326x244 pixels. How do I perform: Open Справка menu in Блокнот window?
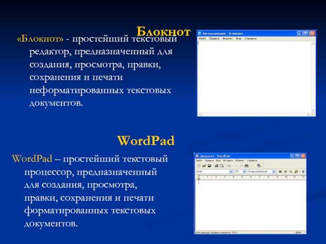250,38
